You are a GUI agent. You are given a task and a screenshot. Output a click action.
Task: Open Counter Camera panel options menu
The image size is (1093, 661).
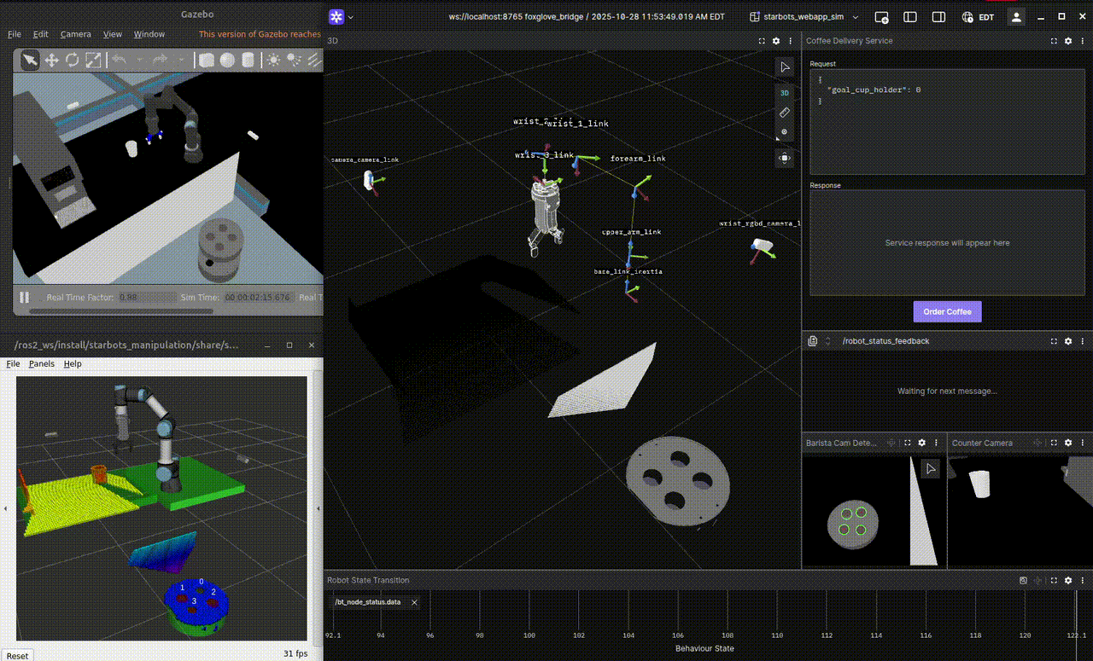[x=1082, y=443]
